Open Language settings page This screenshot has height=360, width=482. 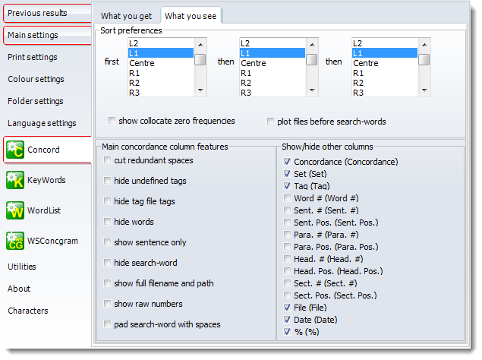[x=42, y=123]
